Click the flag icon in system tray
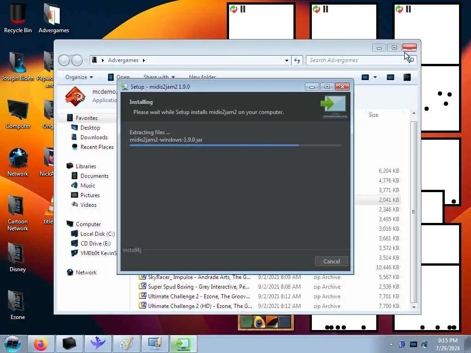 (x=402, y=344)
